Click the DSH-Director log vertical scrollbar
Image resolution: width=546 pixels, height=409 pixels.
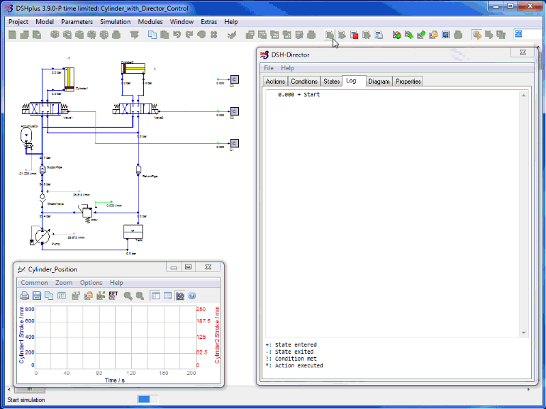point(523,213)
